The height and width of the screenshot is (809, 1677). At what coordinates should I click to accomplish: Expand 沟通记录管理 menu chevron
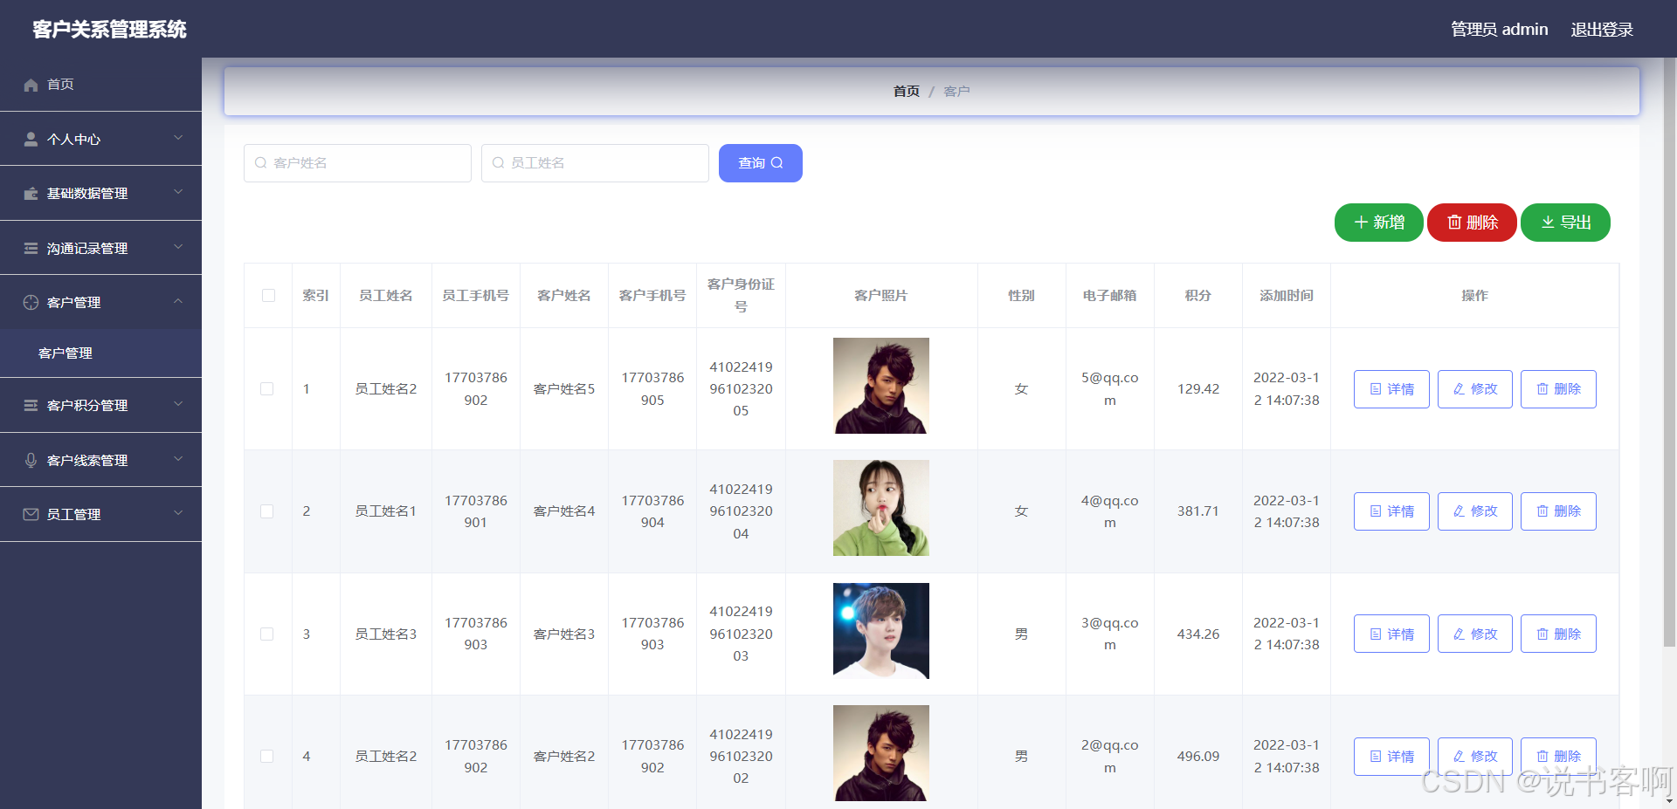click(x=178, y=247)
